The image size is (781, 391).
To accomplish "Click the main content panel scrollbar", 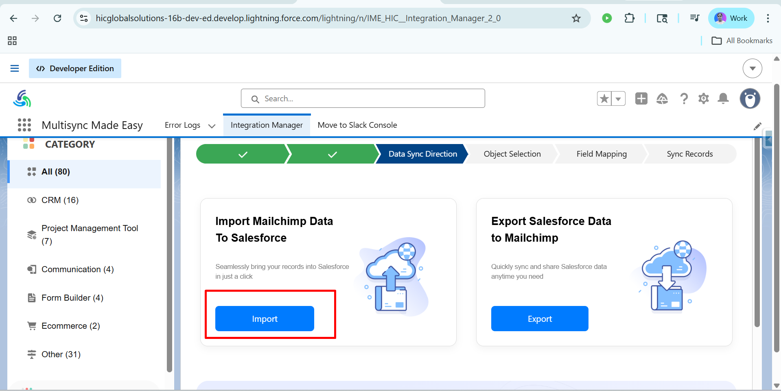I will (x=757, y=232).
